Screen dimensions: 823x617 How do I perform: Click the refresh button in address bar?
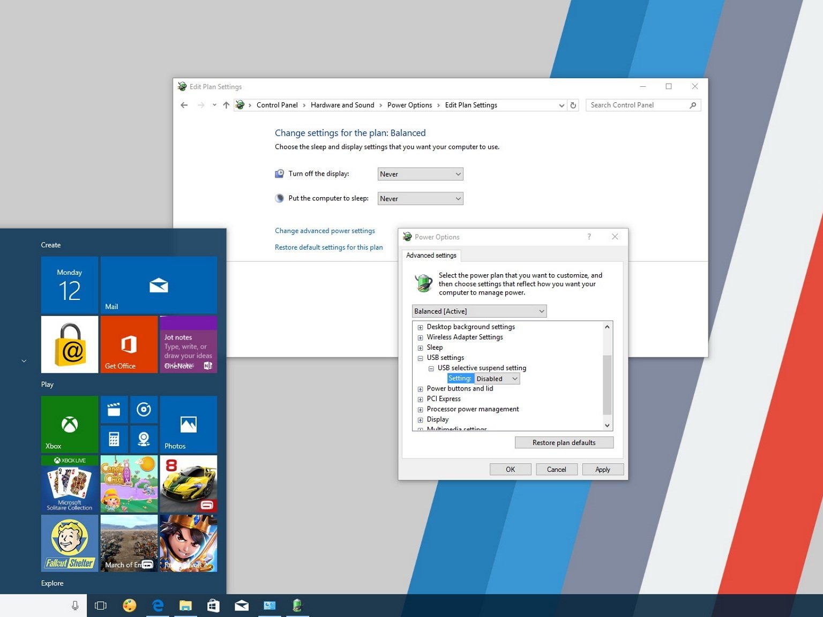(573, 106)
